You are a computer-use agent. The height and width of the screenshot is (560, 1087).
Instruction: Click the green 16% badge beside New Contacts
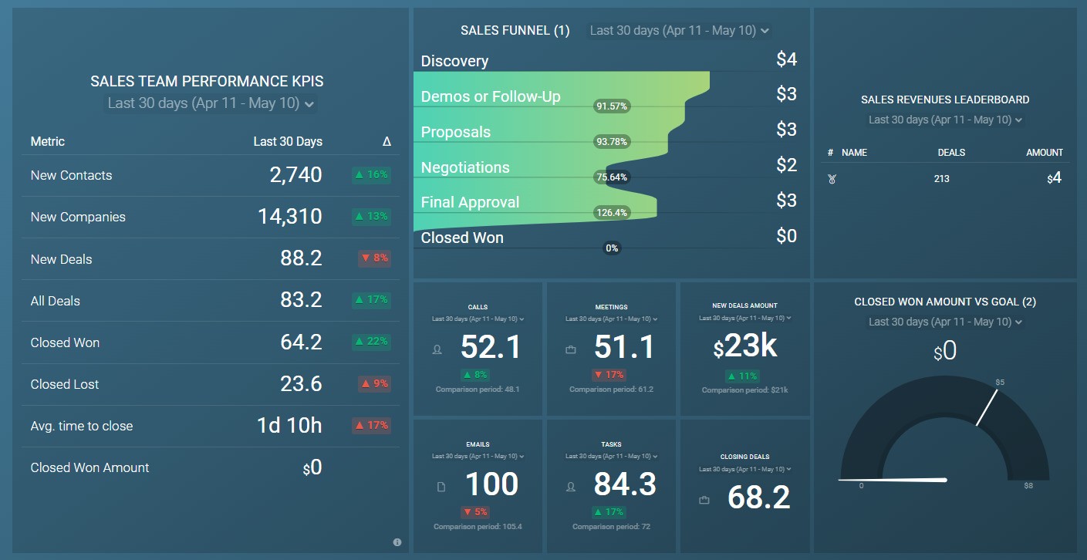371,174
